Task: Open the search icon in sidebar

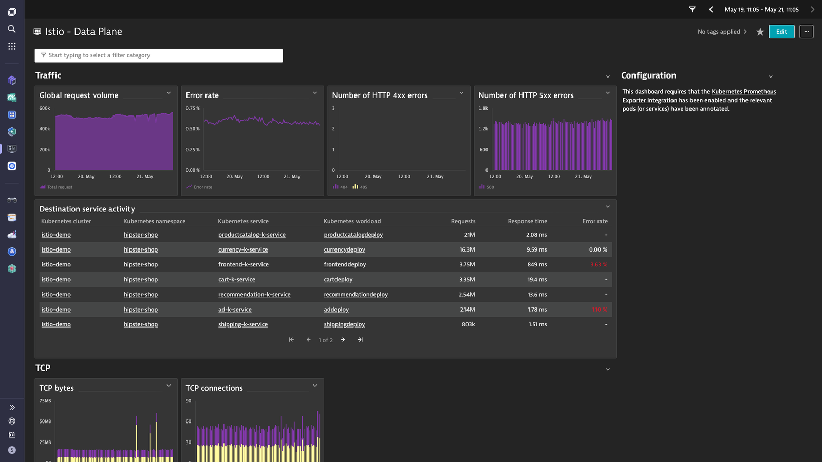Action: coord(12,29)
